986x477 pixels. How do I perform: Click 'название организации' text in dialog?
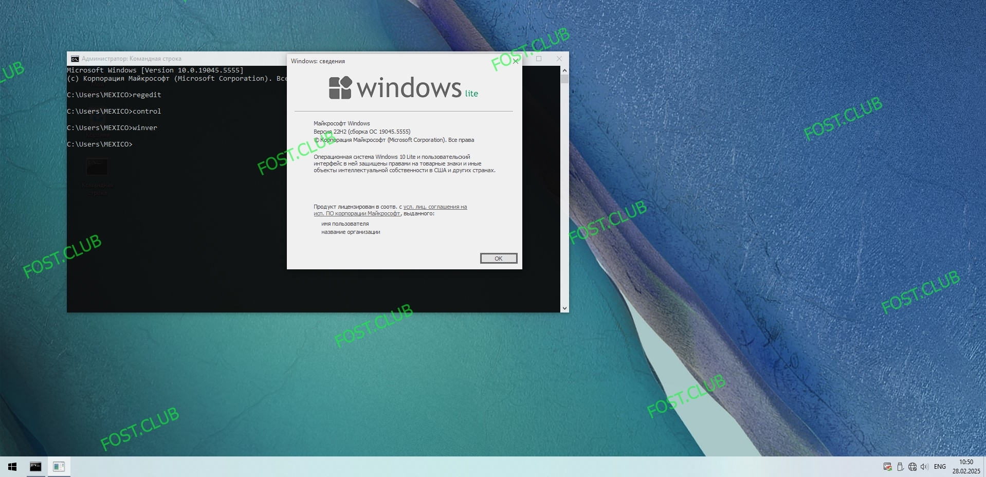[351, 232]
